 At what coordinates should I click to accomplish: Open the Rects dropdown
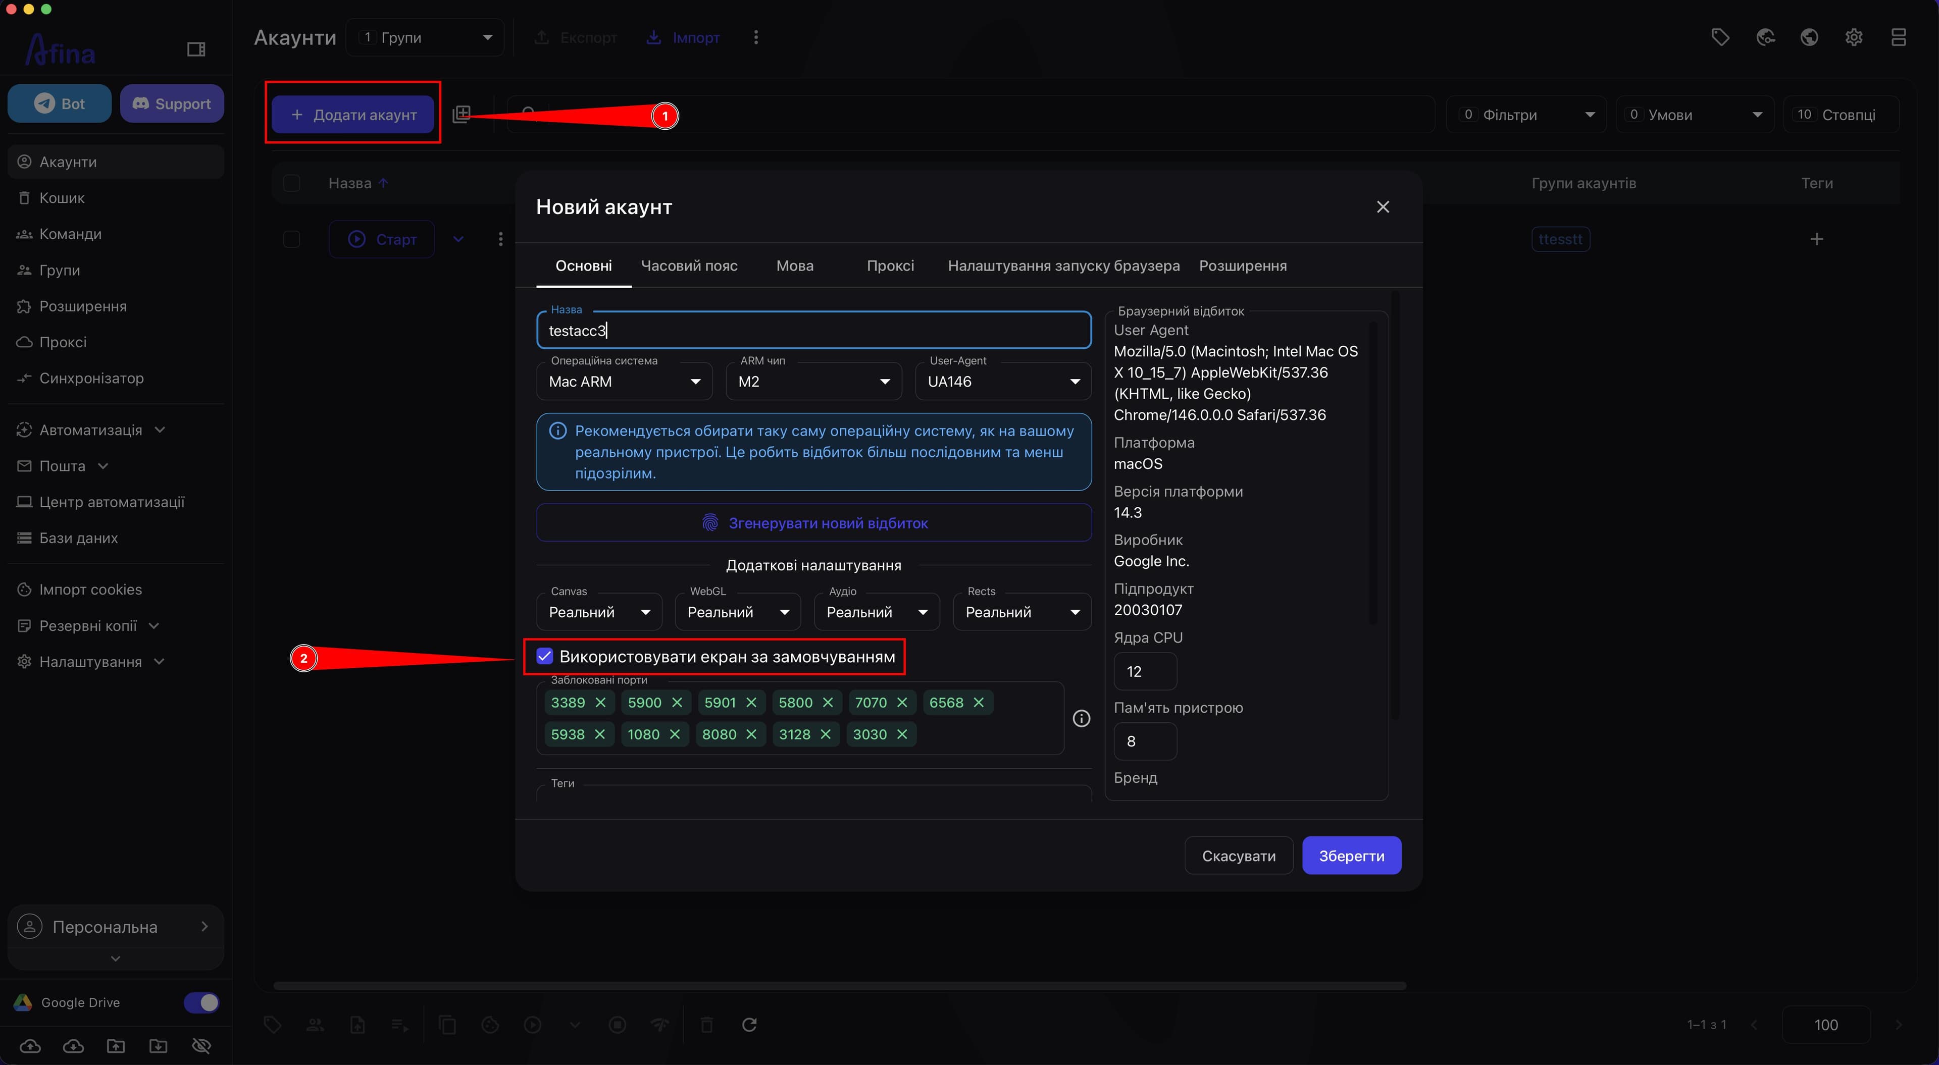(x=1022, y=612)
